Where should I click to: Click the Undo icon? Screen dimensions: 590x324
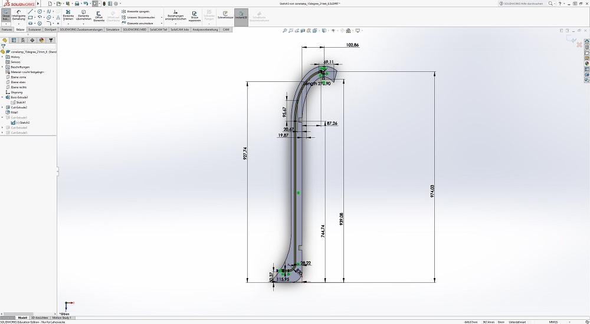(x=86, y=4)
